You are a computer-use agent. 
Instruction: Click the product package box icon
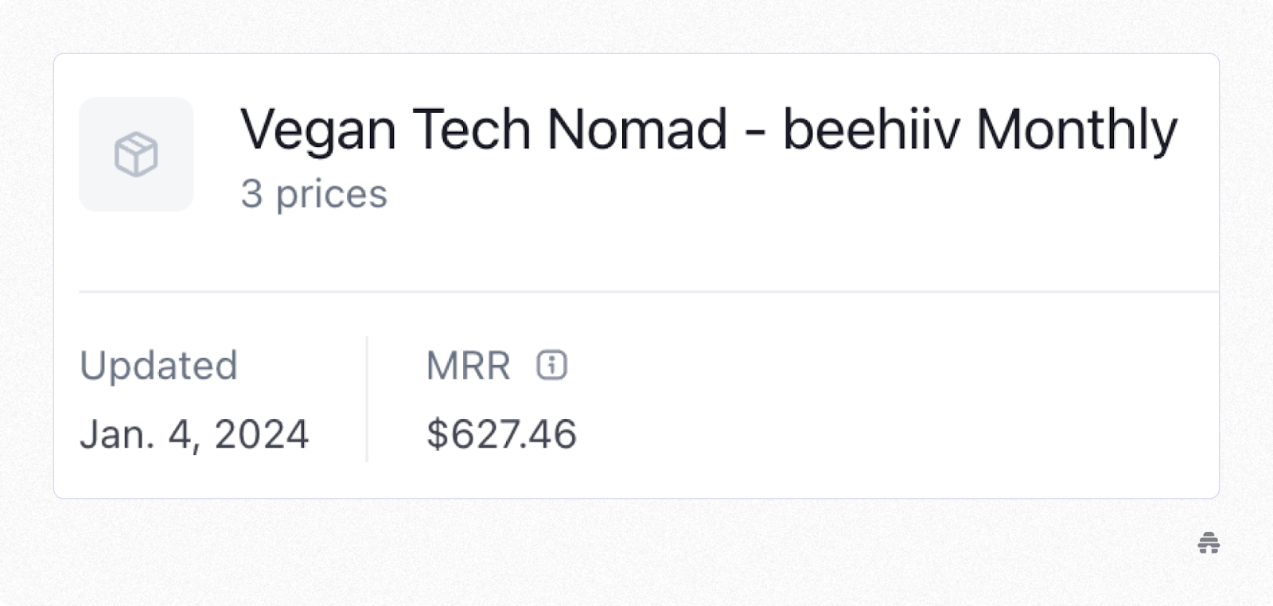[136, 154]
